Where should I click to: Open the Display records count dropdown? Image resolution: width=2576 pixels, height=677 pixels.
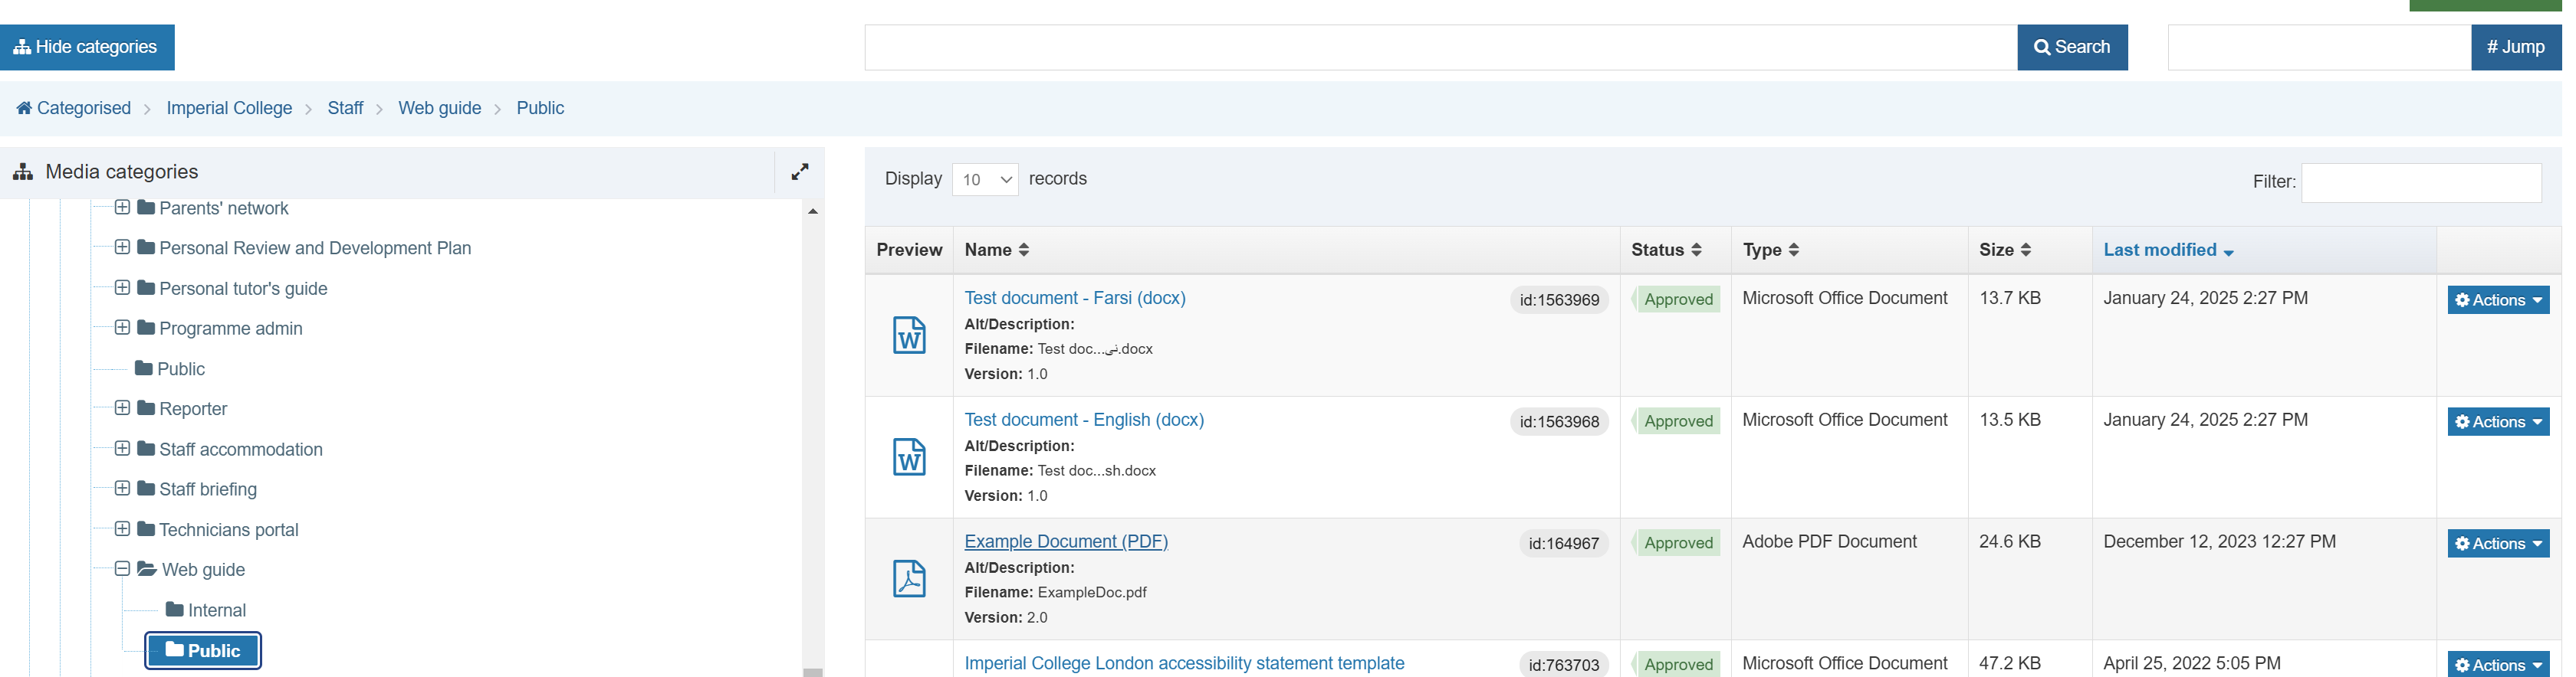[x=984, y=180]
